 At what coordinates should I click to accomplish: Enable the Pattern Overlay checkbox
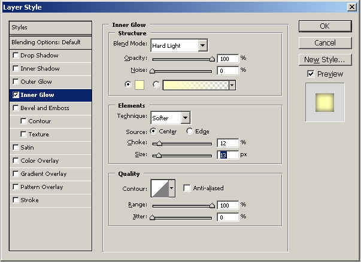click(16, 187)
